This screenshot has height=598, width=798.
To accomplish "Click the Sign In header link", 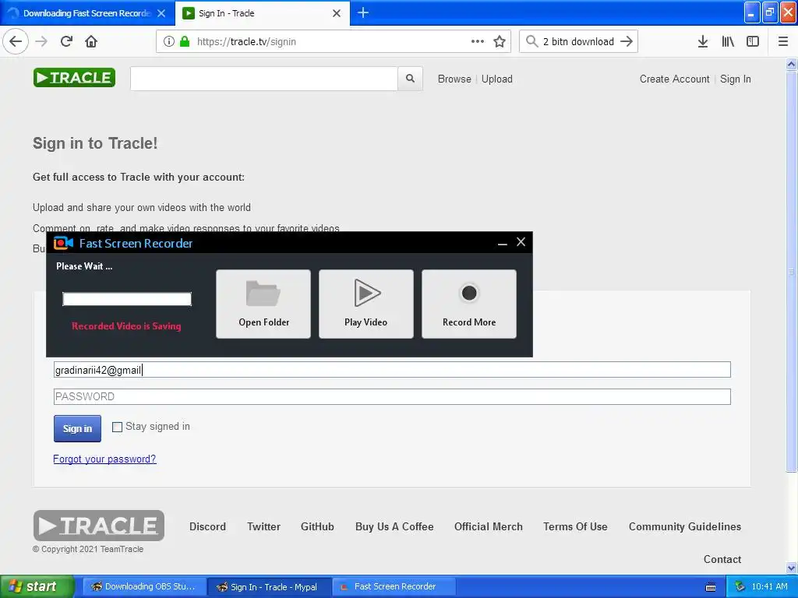I will point(736,79).
